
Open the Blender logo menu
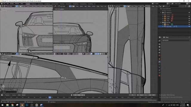[2, 4]
